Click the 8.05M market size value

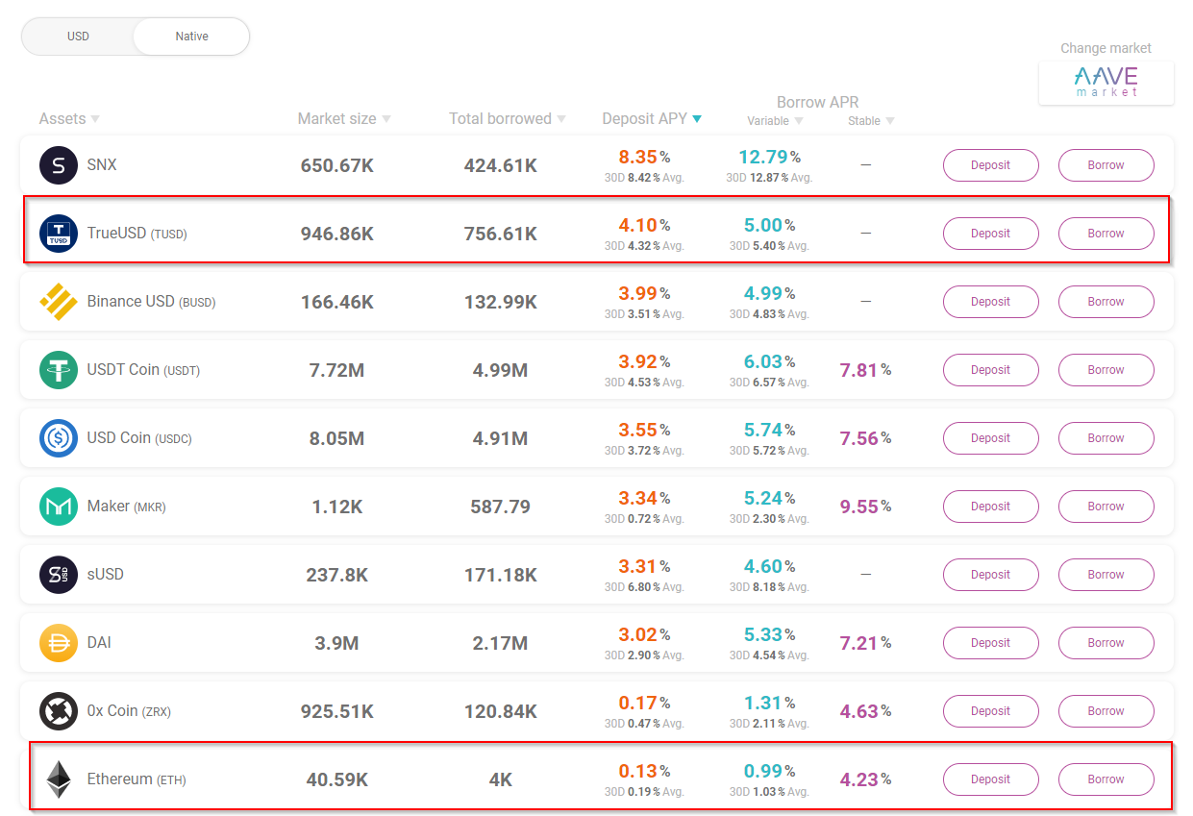337,438
